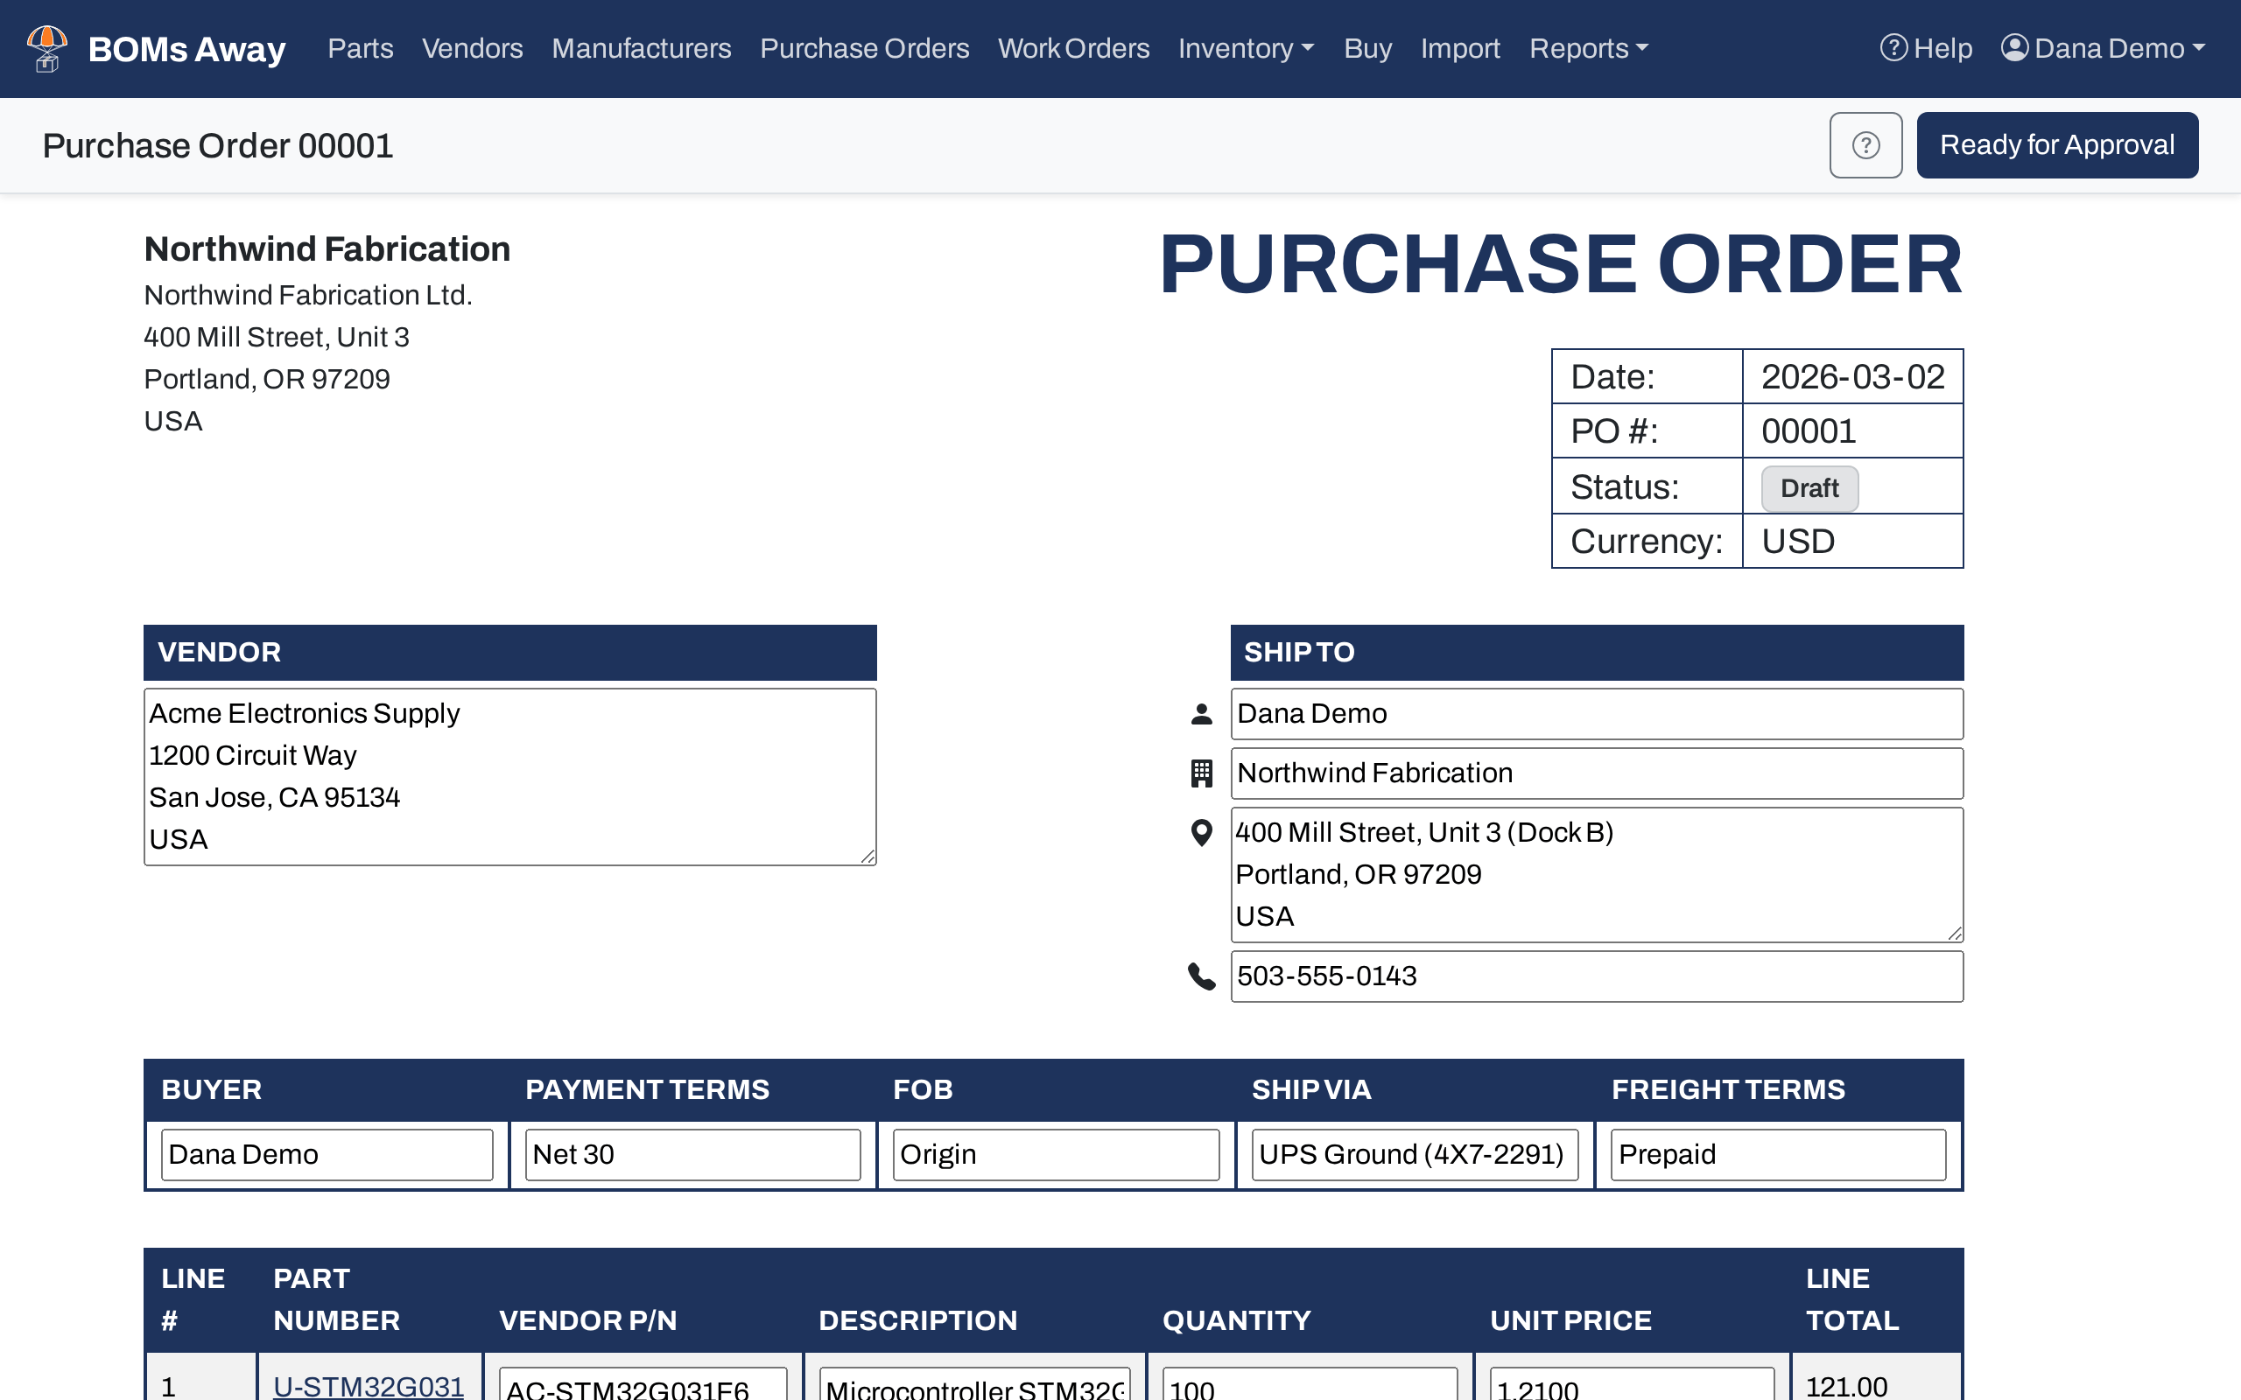The image size is (2241, 1400).
Task: Open Work Orders in navbar
Action: [x=1073, y=48]
